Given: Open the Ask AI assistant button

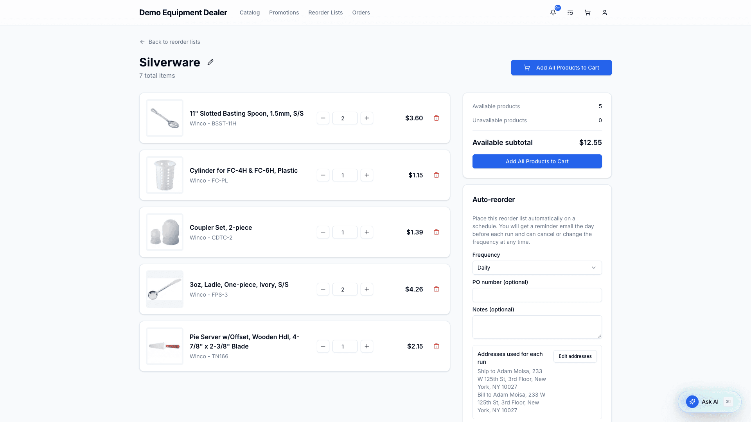Looking at the screenshot, I should (710, 402).
